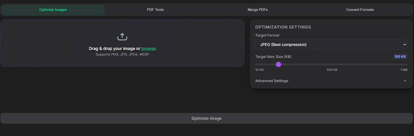Click the Optimization Settings heading
414x136 pixels.
point(283,27)
